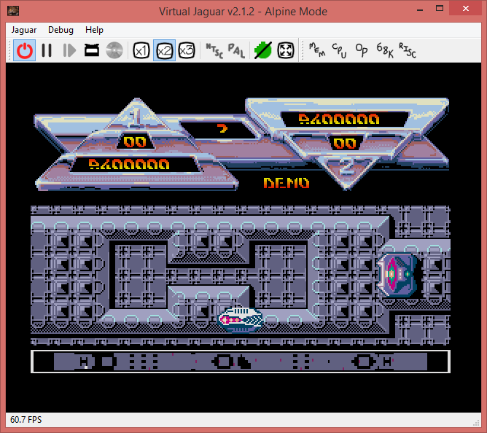Image resolution: width=487 pixels, height=433 pixels.
Task: Pause the emulation
Action: pos(47,50)
